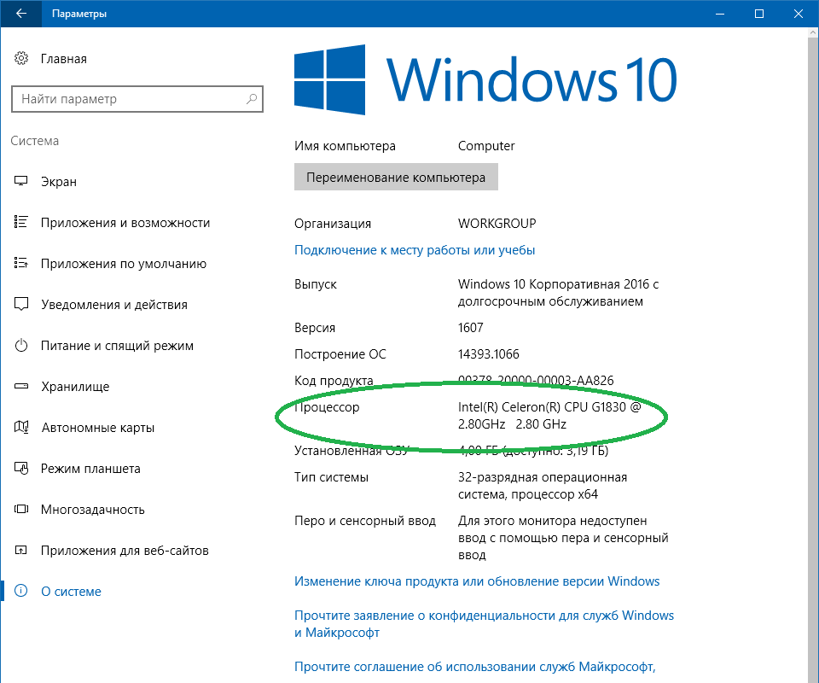Focus the Найти параметр search field
Screen dimensions: 819x683
point(137,99)
